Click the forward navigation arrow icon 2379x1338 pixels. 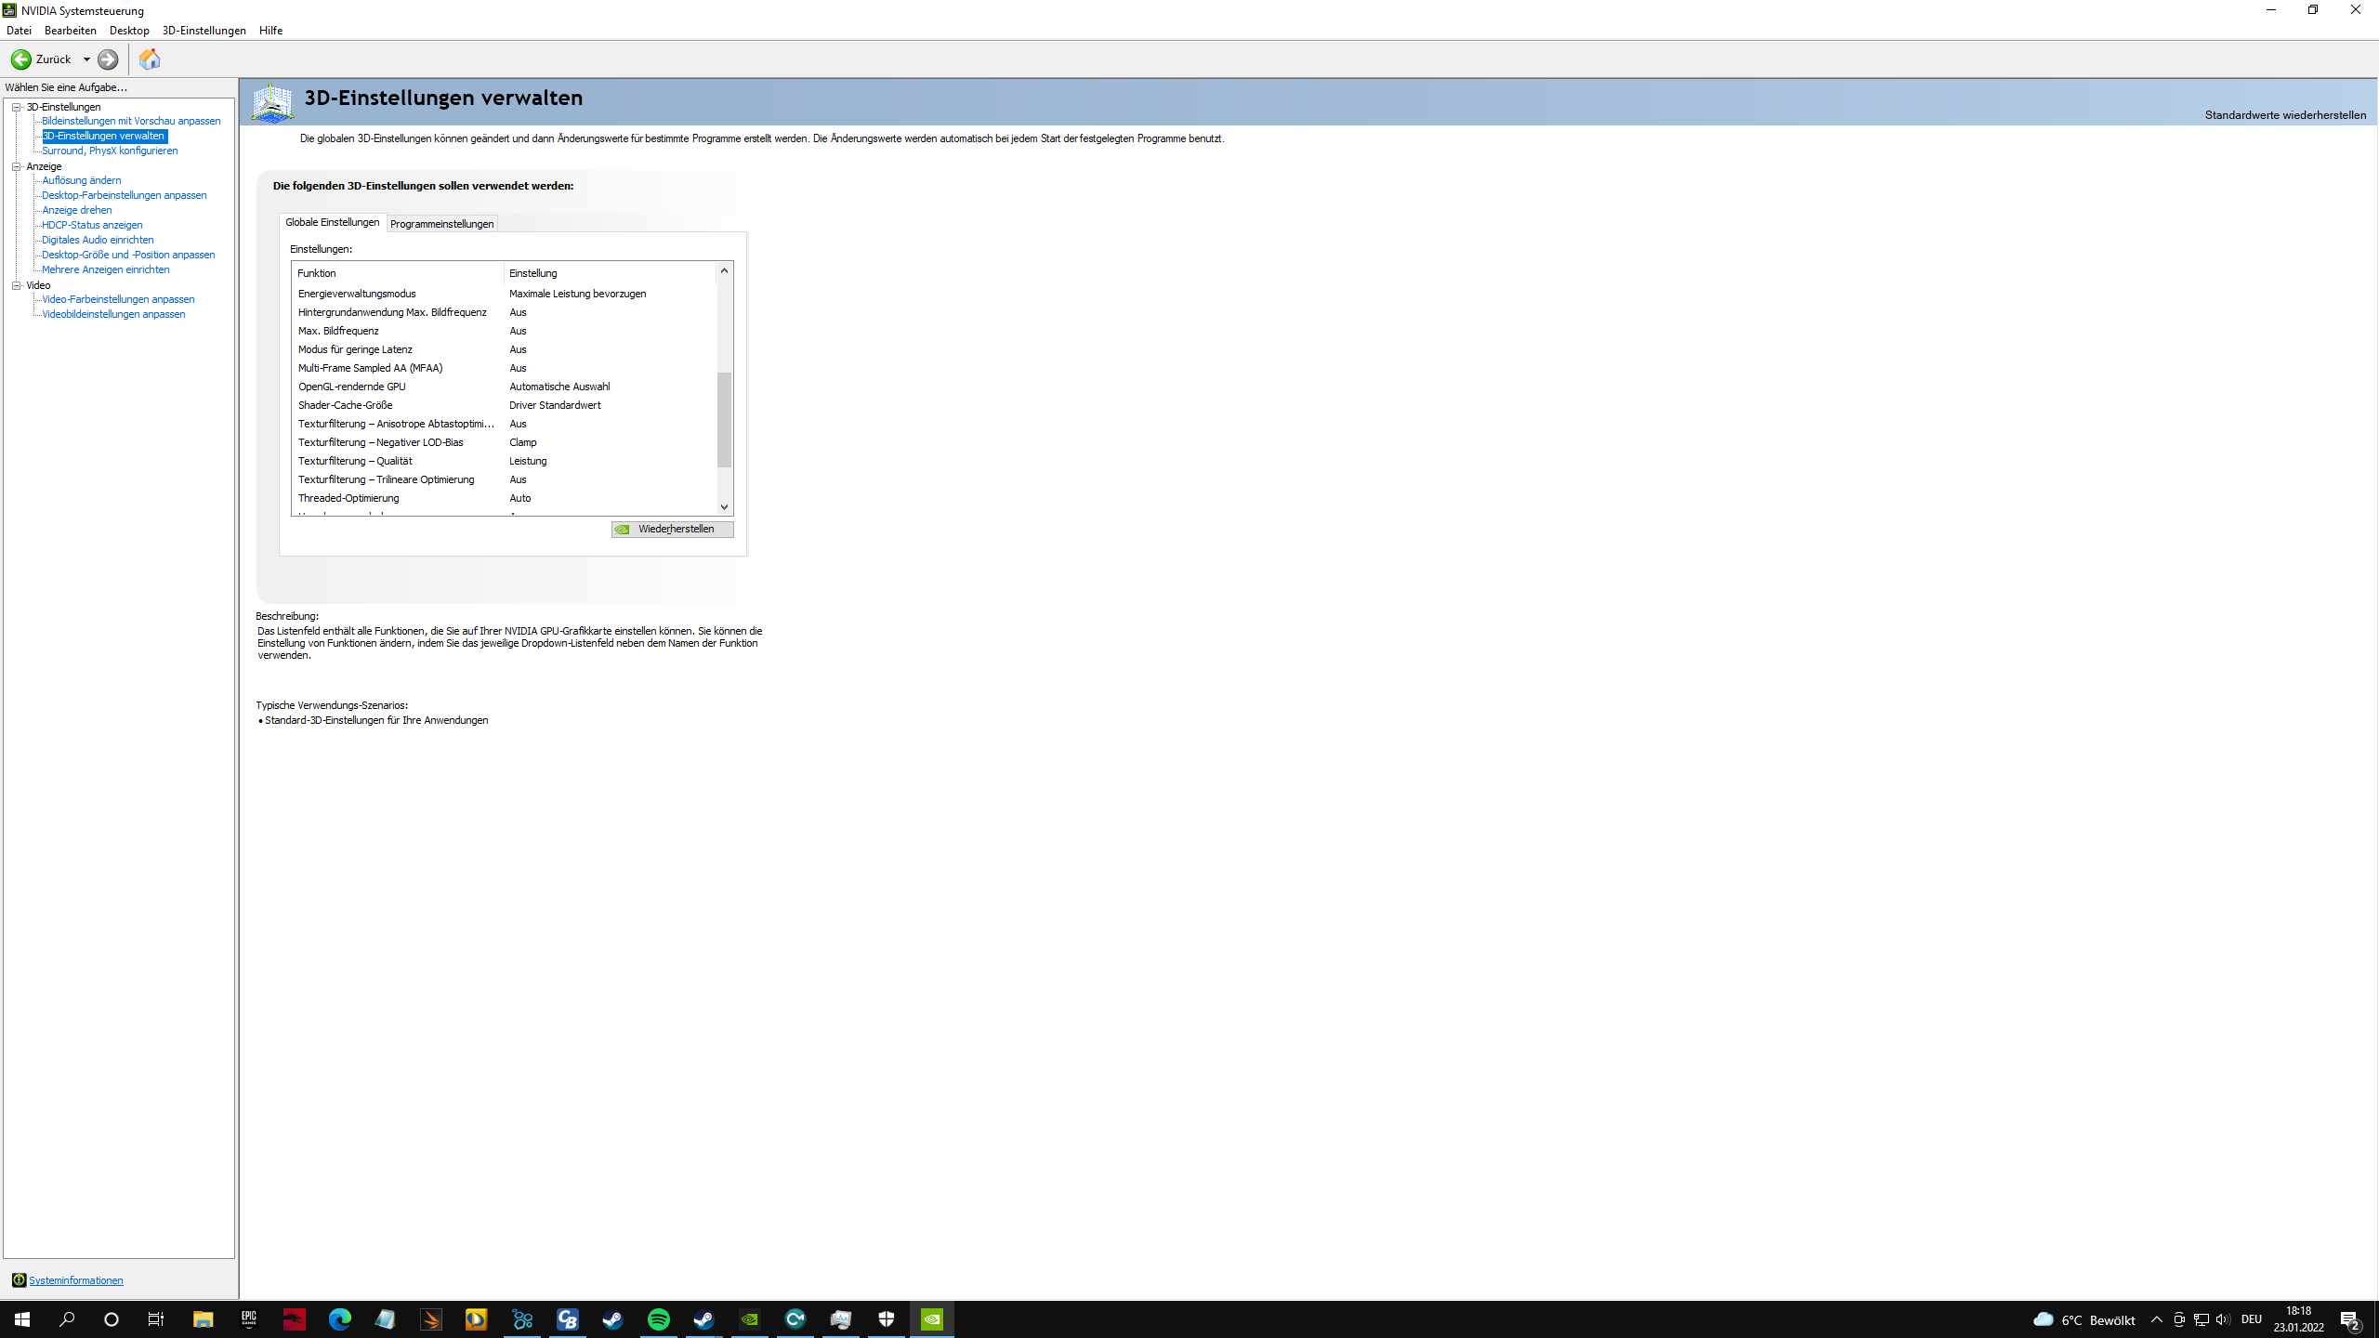pyautogui.click(x=108, y=59)
